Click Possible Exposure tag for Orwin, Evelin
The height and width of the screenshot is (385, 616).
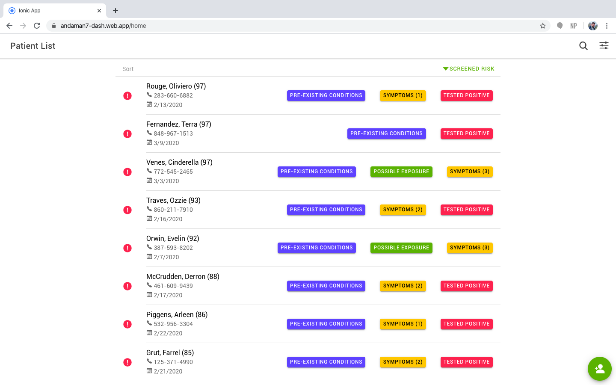401,248
